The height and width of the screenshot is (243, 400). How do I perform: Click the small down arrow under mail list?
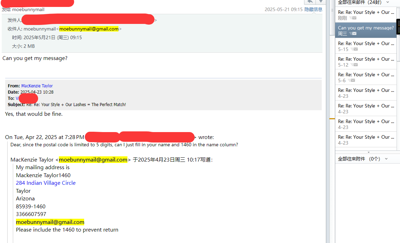click(368, 152)
